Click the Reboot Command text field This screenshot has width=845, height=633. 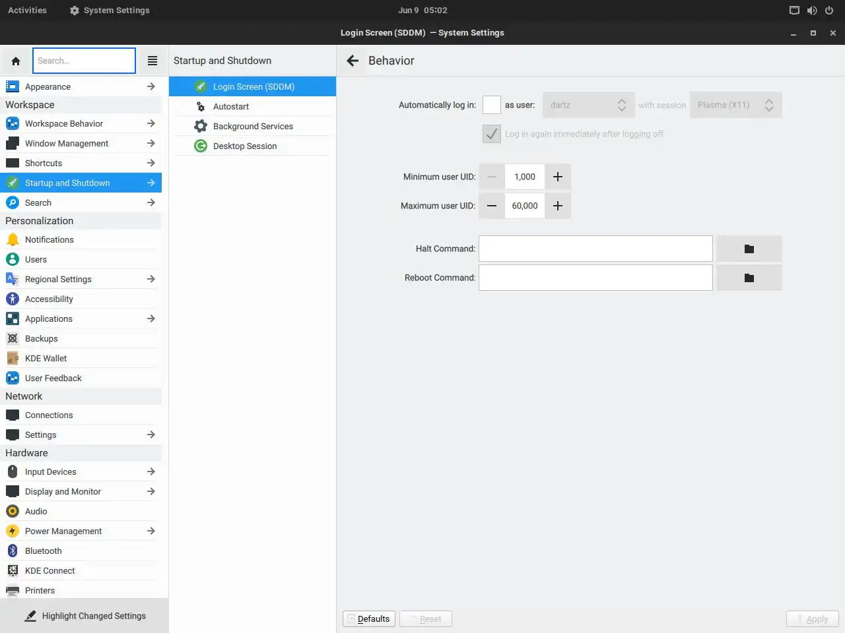(595, 278)
